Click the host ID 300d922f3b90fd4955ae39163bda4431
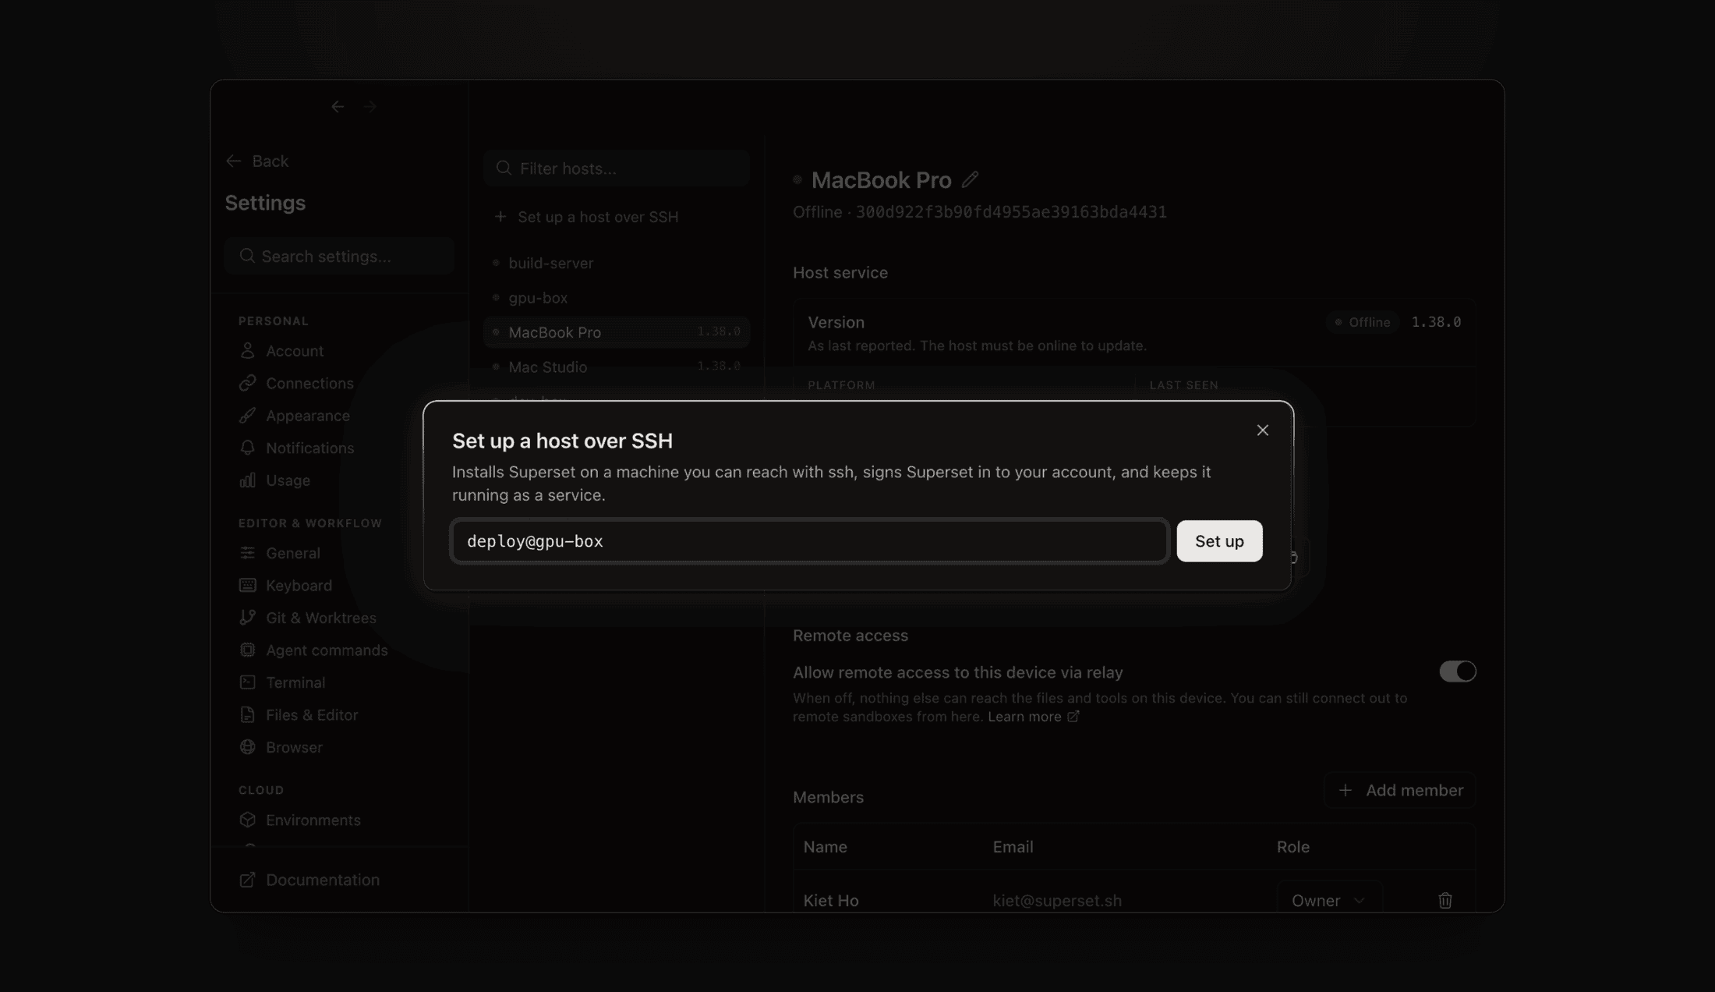Screen dimensions: 1715x992 pyautogui.click(x=1011, y=213)
